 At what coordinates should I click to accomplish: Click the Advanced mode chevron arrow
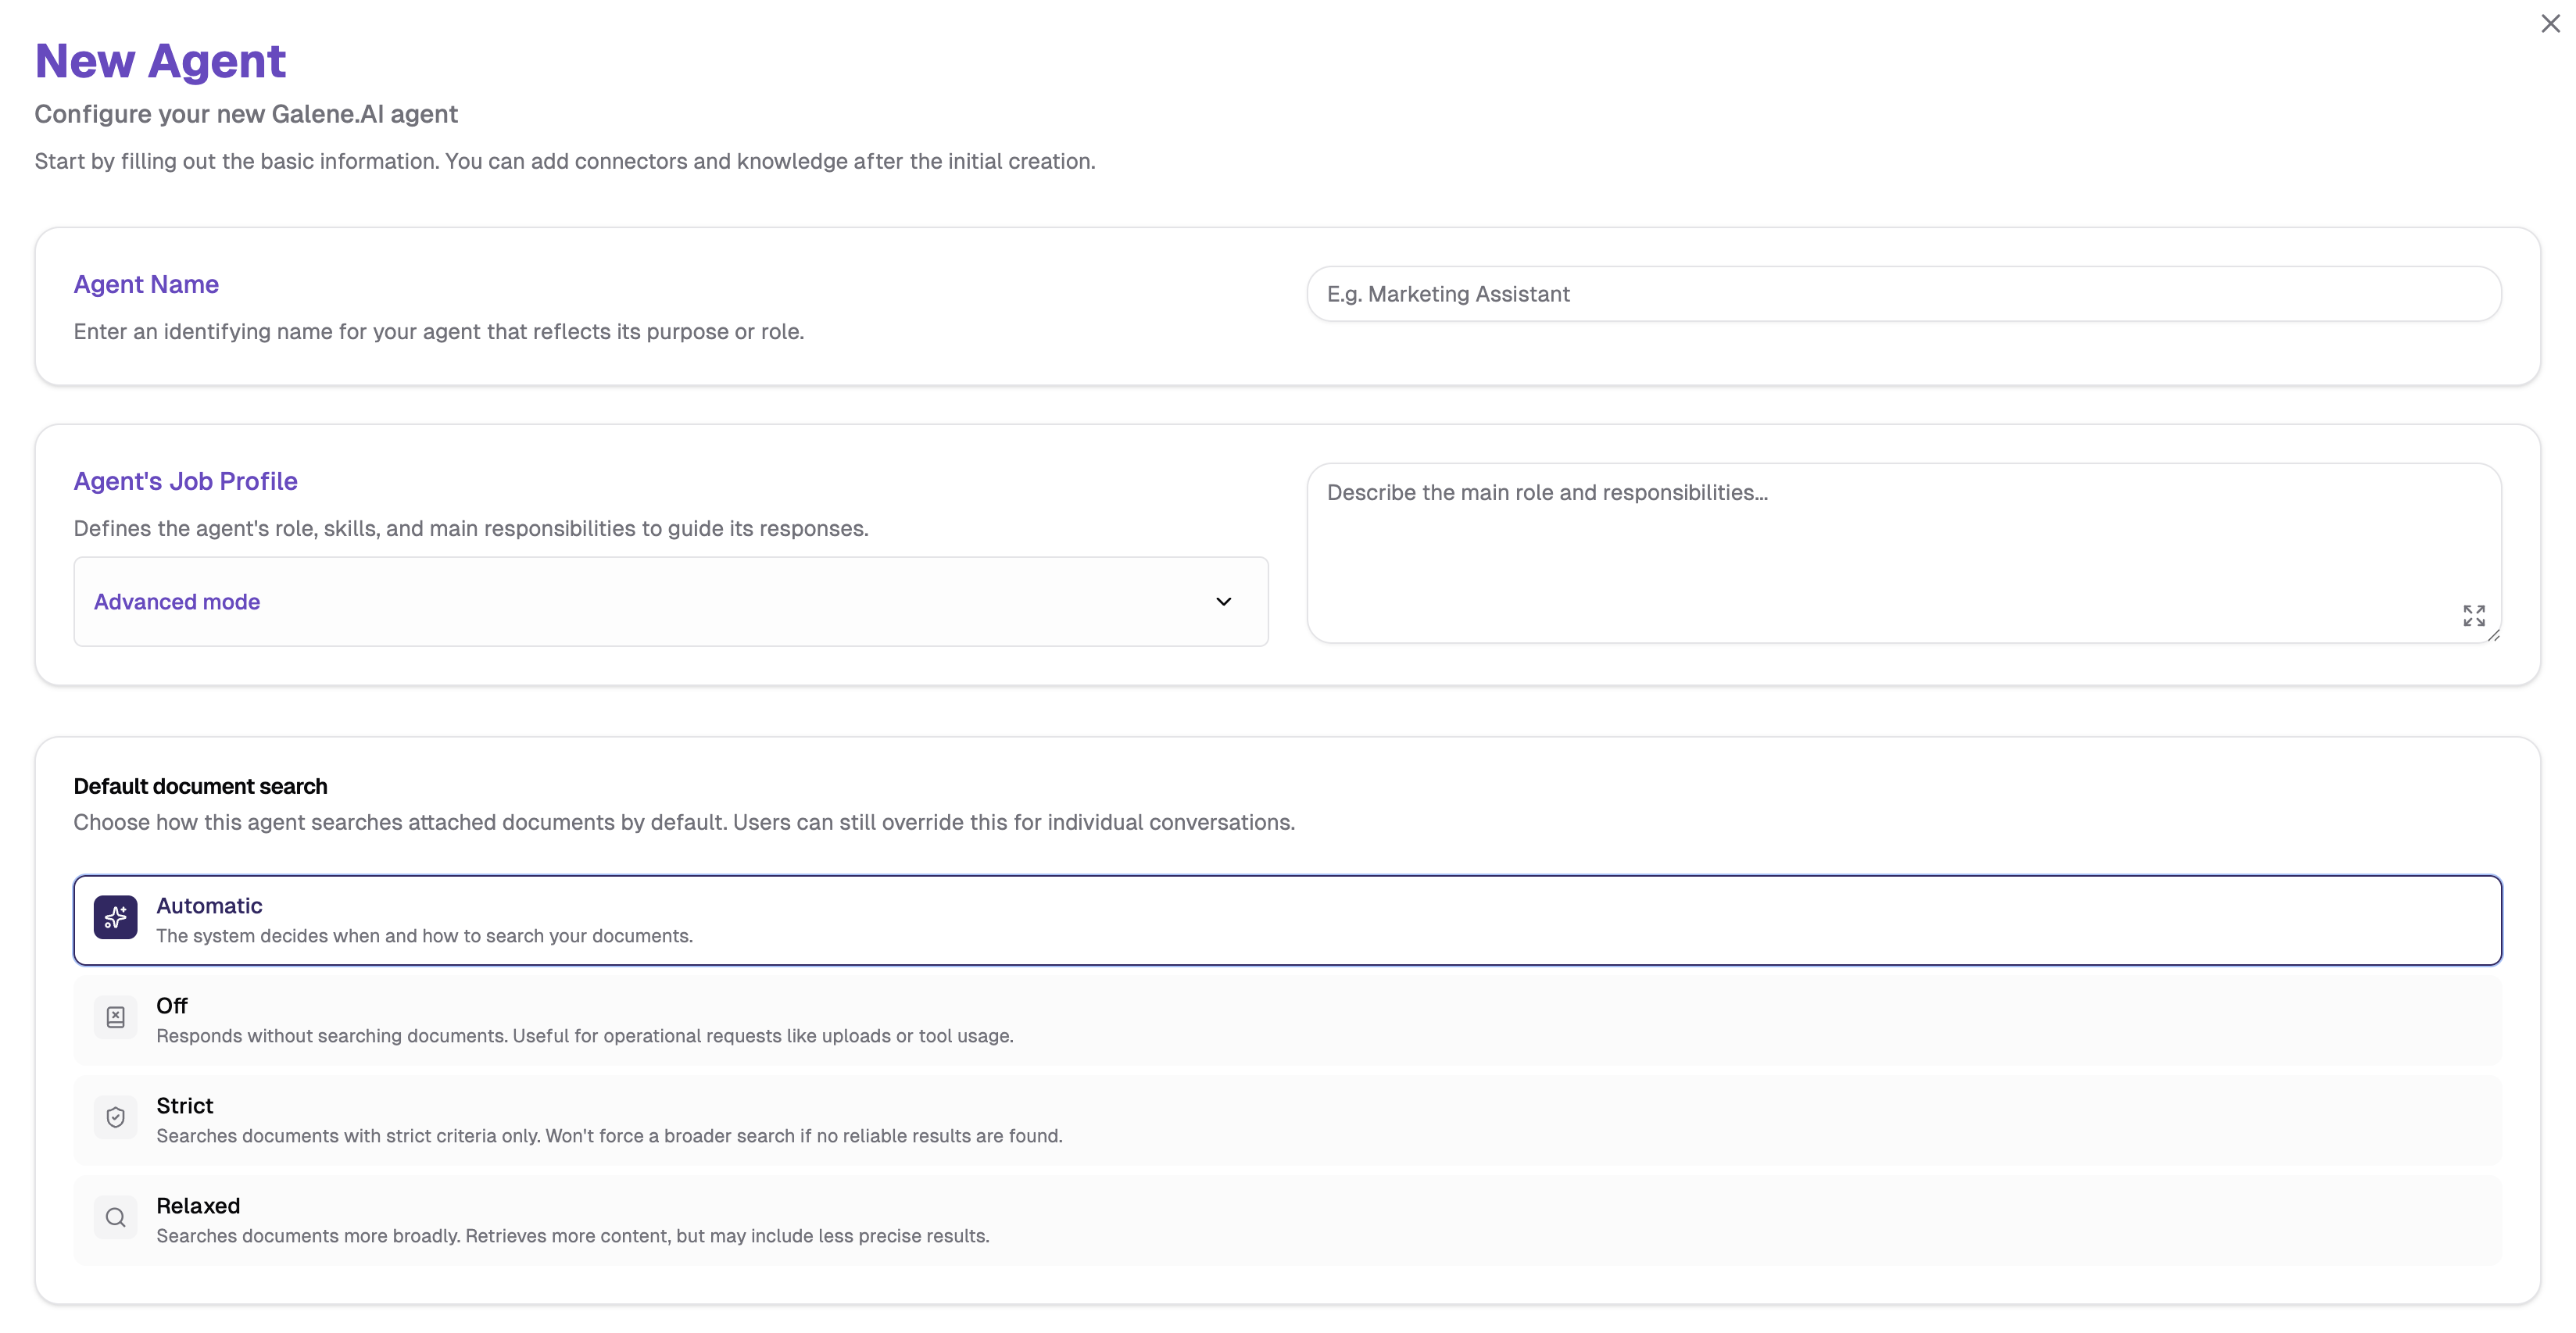(1223, 602)
